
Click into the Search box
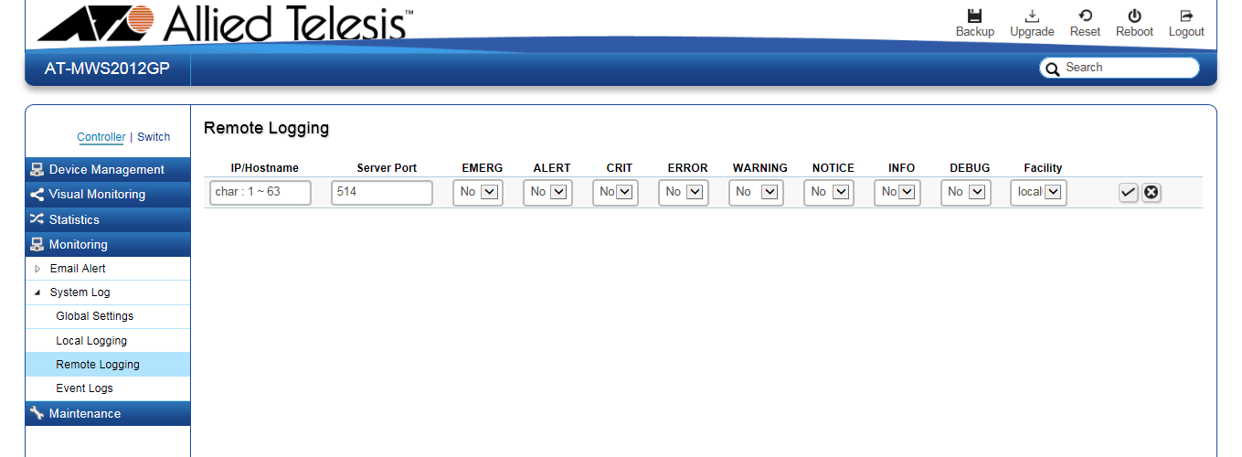coord(1119,68)
